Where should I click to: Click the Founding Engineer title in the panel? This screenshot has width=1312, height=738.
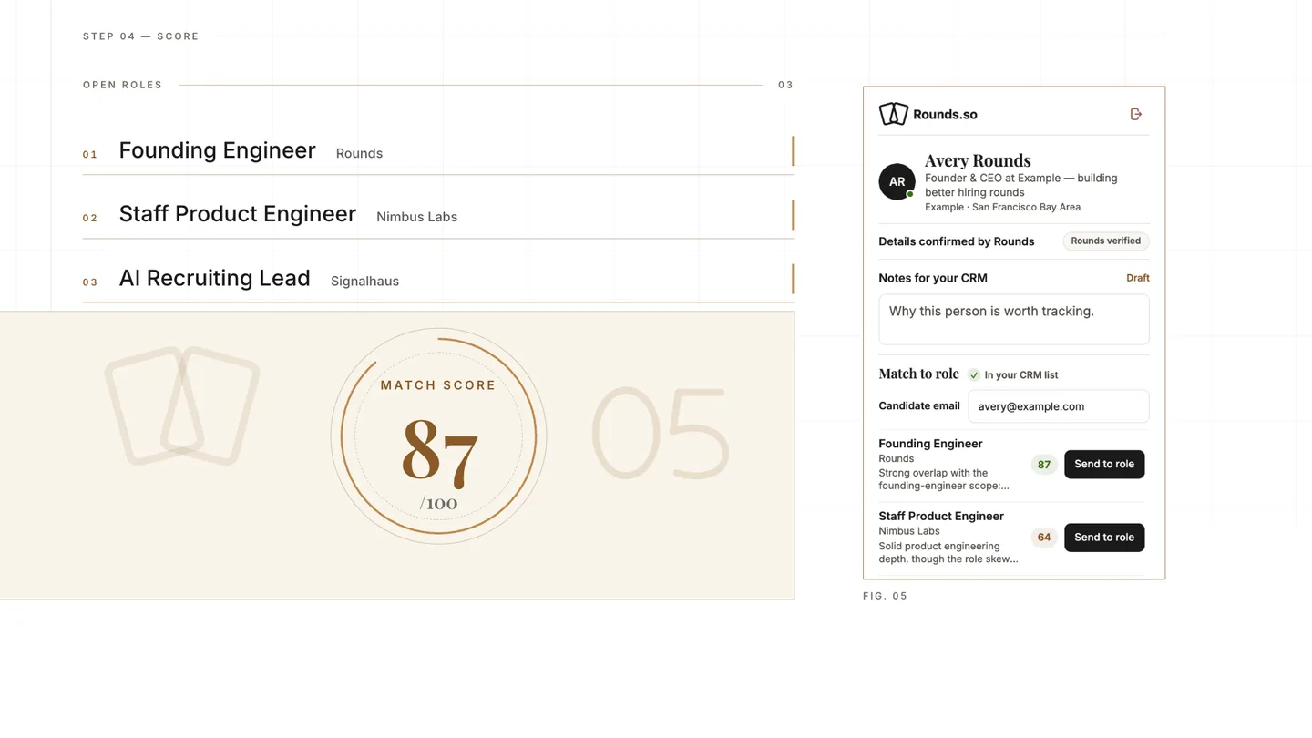930,444
